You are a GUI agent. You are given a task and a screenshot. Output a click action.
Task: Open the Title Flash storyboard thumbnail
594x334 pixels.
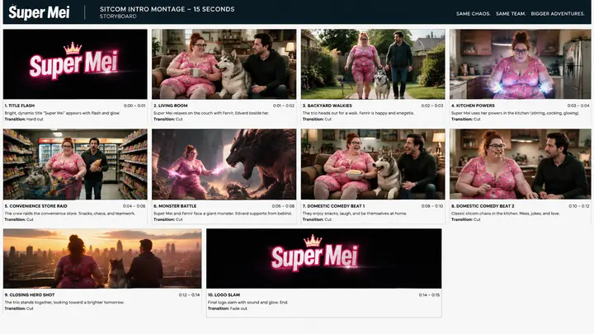coord(75,64)
